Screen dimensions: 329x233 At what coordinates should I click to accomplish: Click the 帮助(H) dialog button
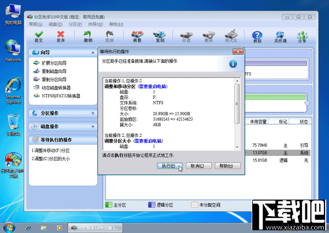(228, 166)
